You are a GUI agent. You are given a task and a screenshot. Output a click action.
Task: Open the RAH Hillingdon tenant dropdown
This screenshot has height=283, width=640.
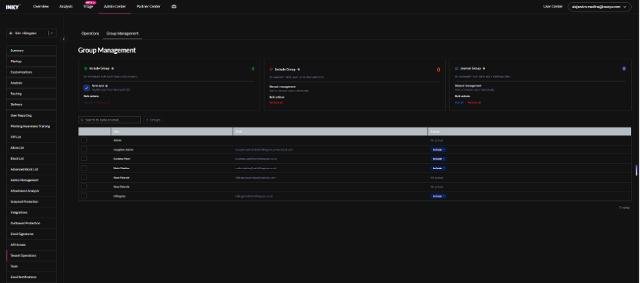(31, 33)
